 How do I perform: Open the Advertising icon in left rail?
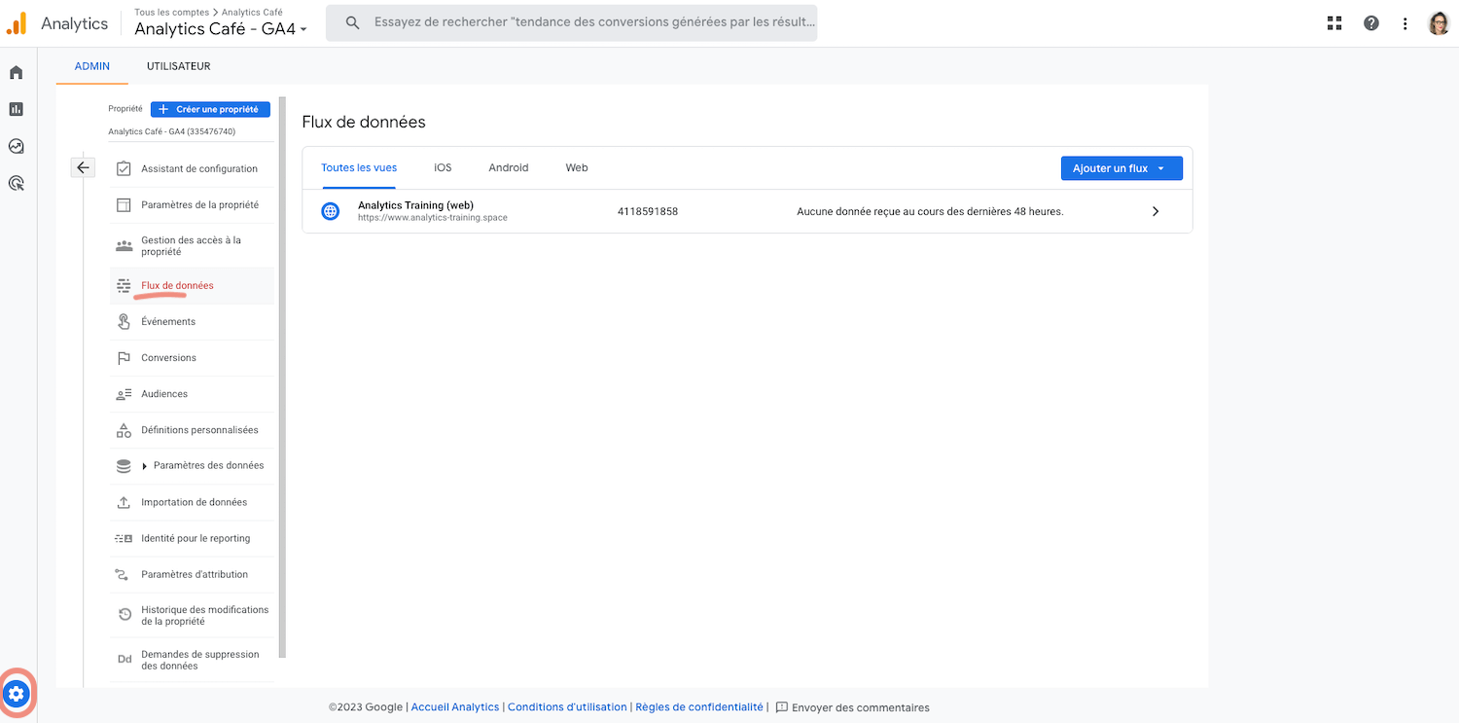tap(16, 183)
